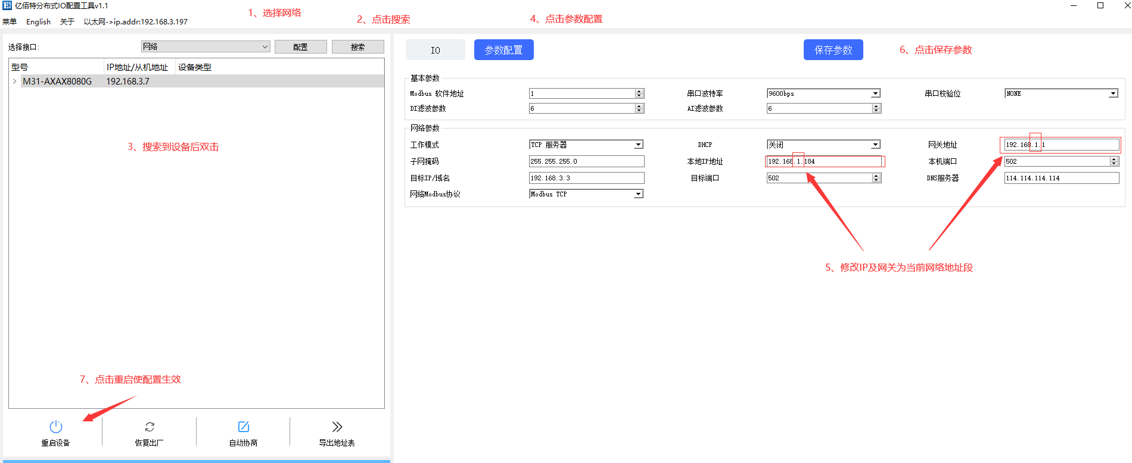Image resolution: width=1132 pixels, height=463 pixels.
Task: Click the auto-negotiate edit icon
Action: click(243, 427)
